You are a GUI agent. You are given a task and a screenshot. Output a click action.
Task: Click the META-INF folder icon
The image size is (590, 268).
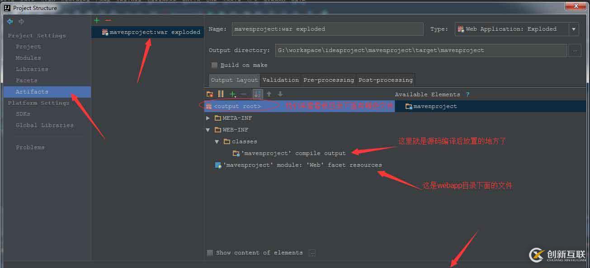(x=218, y=118)
